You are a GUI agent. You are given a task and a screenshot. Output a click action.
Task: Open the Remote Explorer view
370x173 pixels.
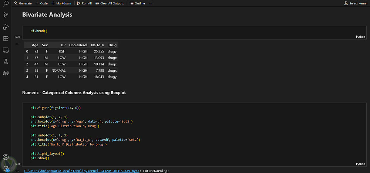pyautogui.click(x=6, y=50)
